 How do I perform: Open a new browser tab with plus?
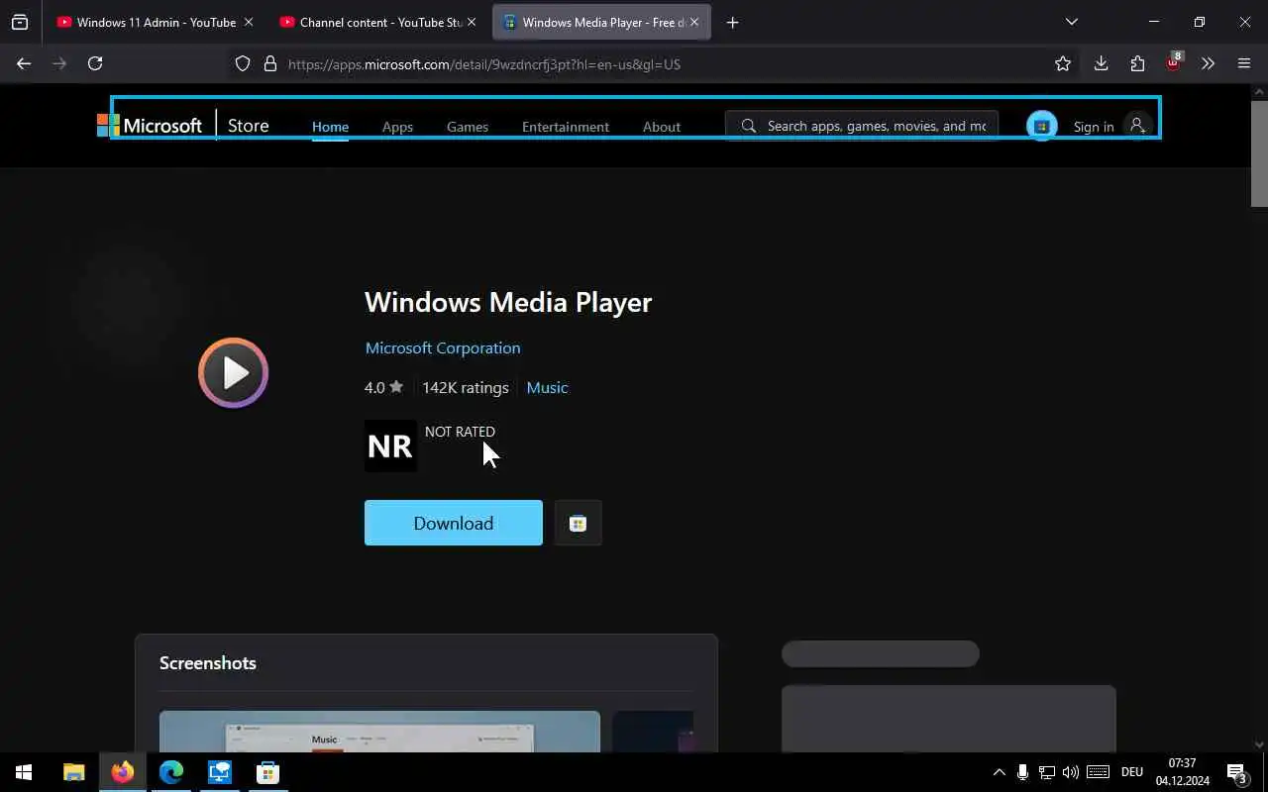pos(732,22)
